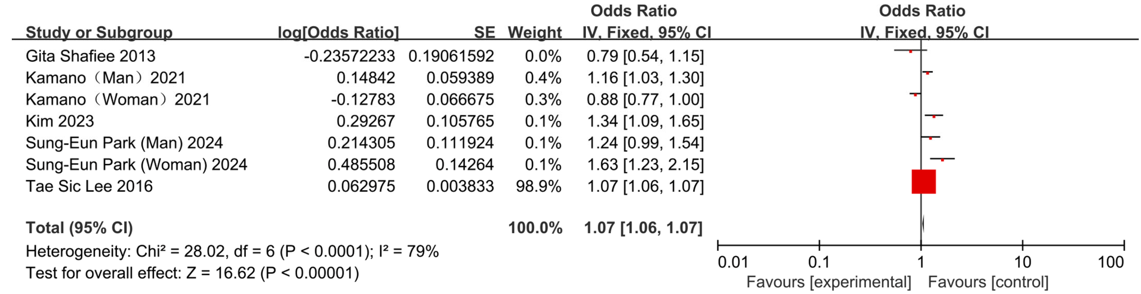Select the 98.9% weight value

(539, 186)
